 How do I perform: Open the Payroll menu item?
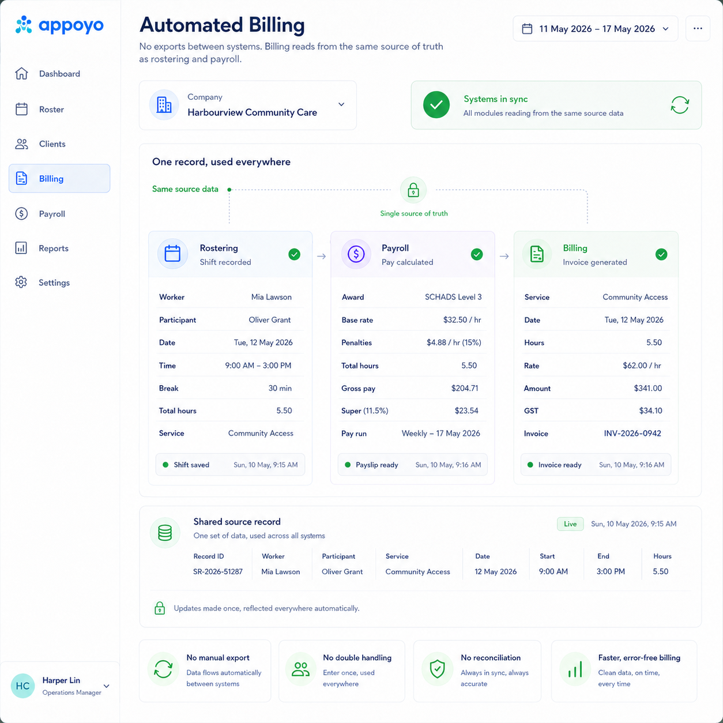[59, 214]
